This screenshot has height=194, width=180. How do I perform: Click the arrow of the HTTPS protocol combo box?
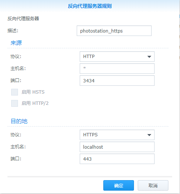[149, 135]
